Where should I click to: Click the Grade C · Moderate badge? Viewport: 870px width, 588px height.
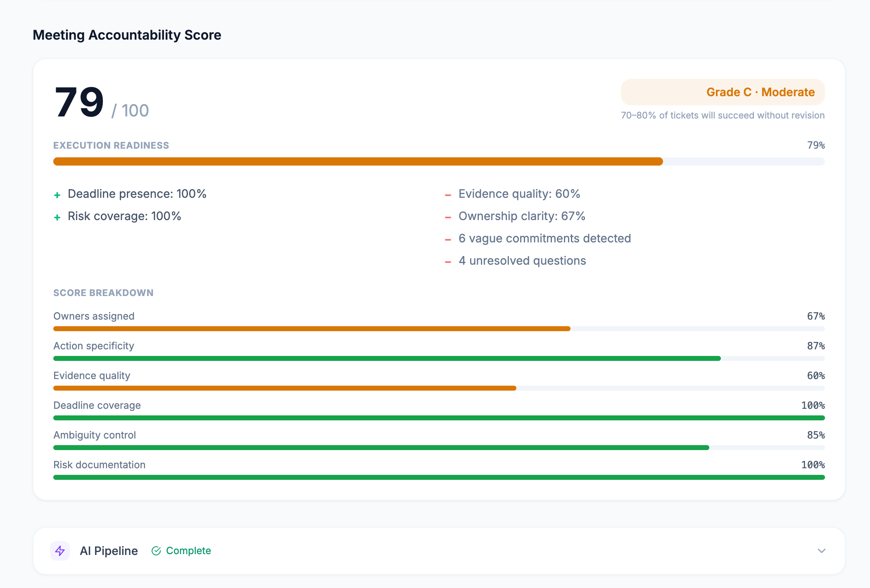pyautogui.click(x=723, y=92)
